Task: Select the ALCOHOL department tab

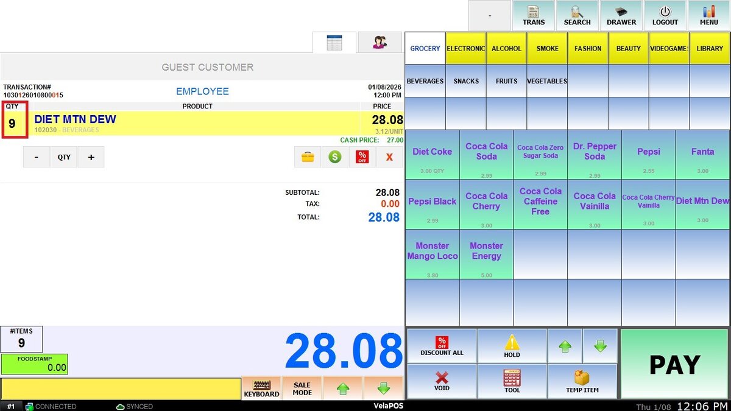Action: point(506,49)
